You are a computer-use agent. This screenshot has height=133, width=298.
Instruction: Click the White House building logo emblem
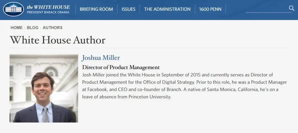click(13, 9)
